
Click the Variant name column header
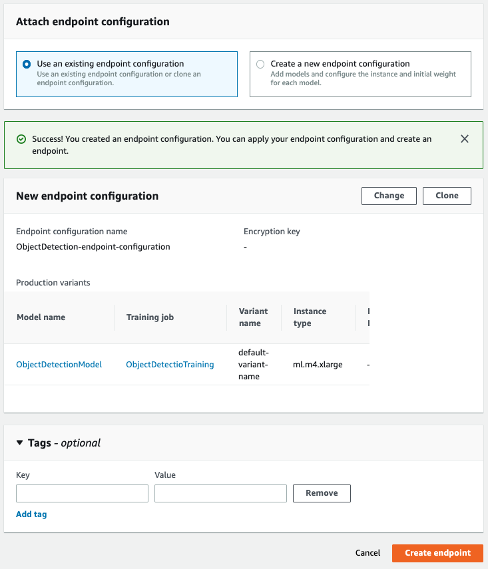point(253,317)
